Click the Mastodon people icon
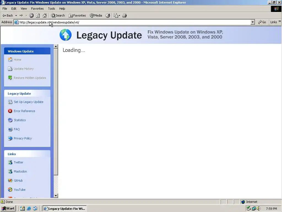 (x=10, y=171)
